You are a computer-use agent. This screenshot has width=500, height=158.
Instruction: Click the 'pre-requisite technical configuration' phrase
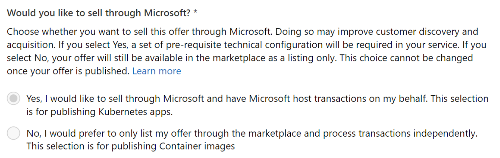point(245,45)
